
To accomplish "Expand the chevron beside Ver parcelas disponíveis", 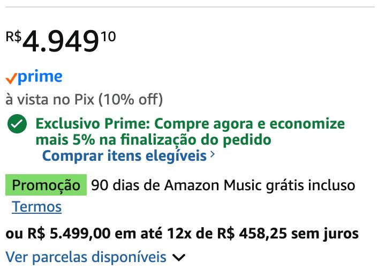I will click(178, 258).
